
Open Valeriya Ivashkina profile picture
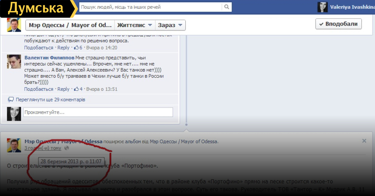coord(322,7)
